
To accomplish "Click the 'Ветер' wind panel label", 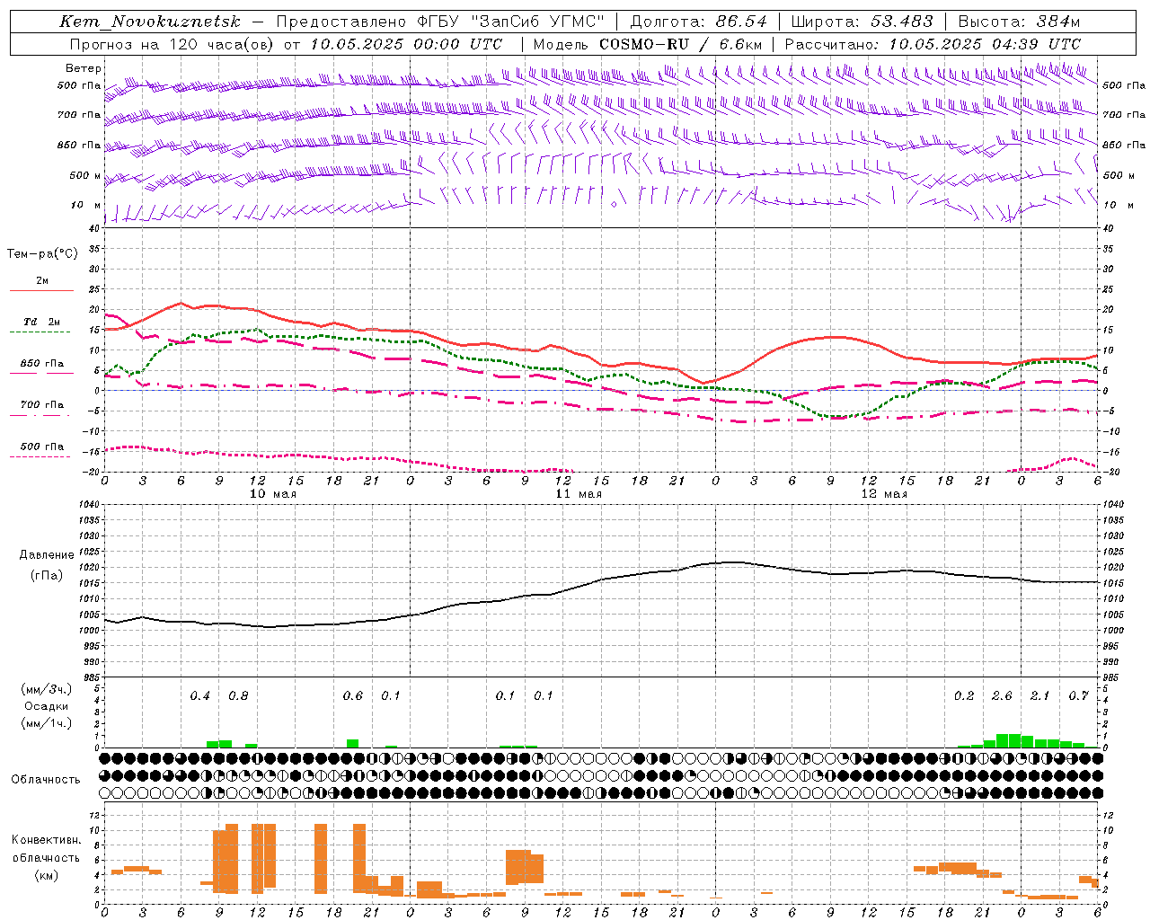I will [84, 68].
